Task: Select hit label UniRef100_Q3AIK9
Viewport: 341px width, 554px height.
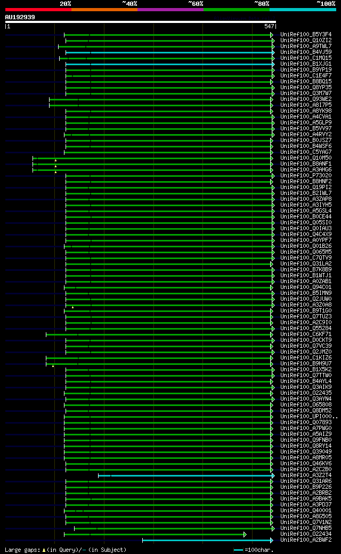Action: pos(306,387)
